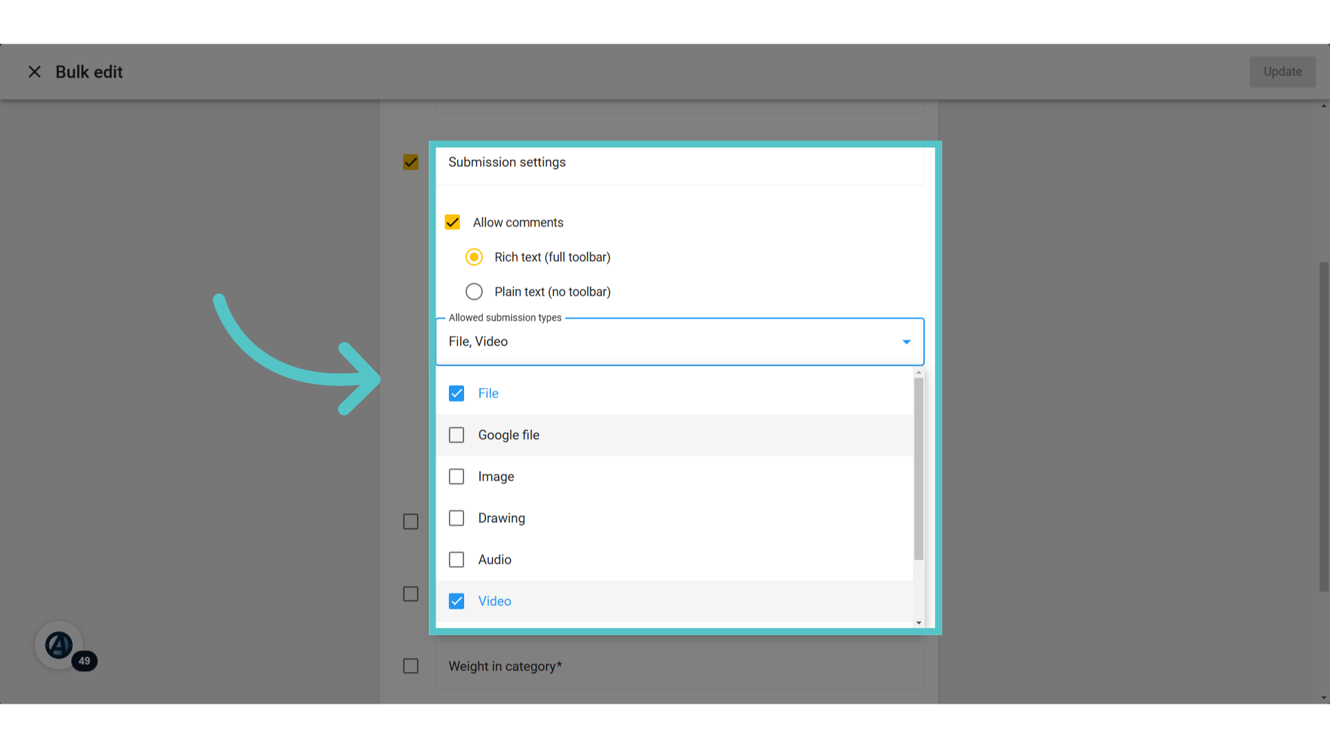Check the Google file option
1330x748 pixels.
pyautogui.click(x=456, y=435)
